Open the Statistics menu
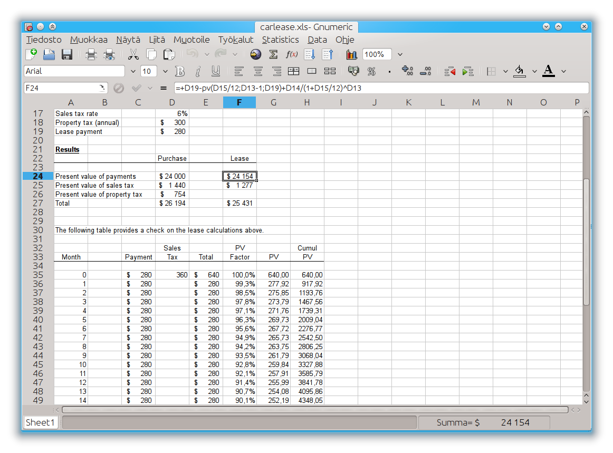 pyautogui.click(x=280, y=40)
